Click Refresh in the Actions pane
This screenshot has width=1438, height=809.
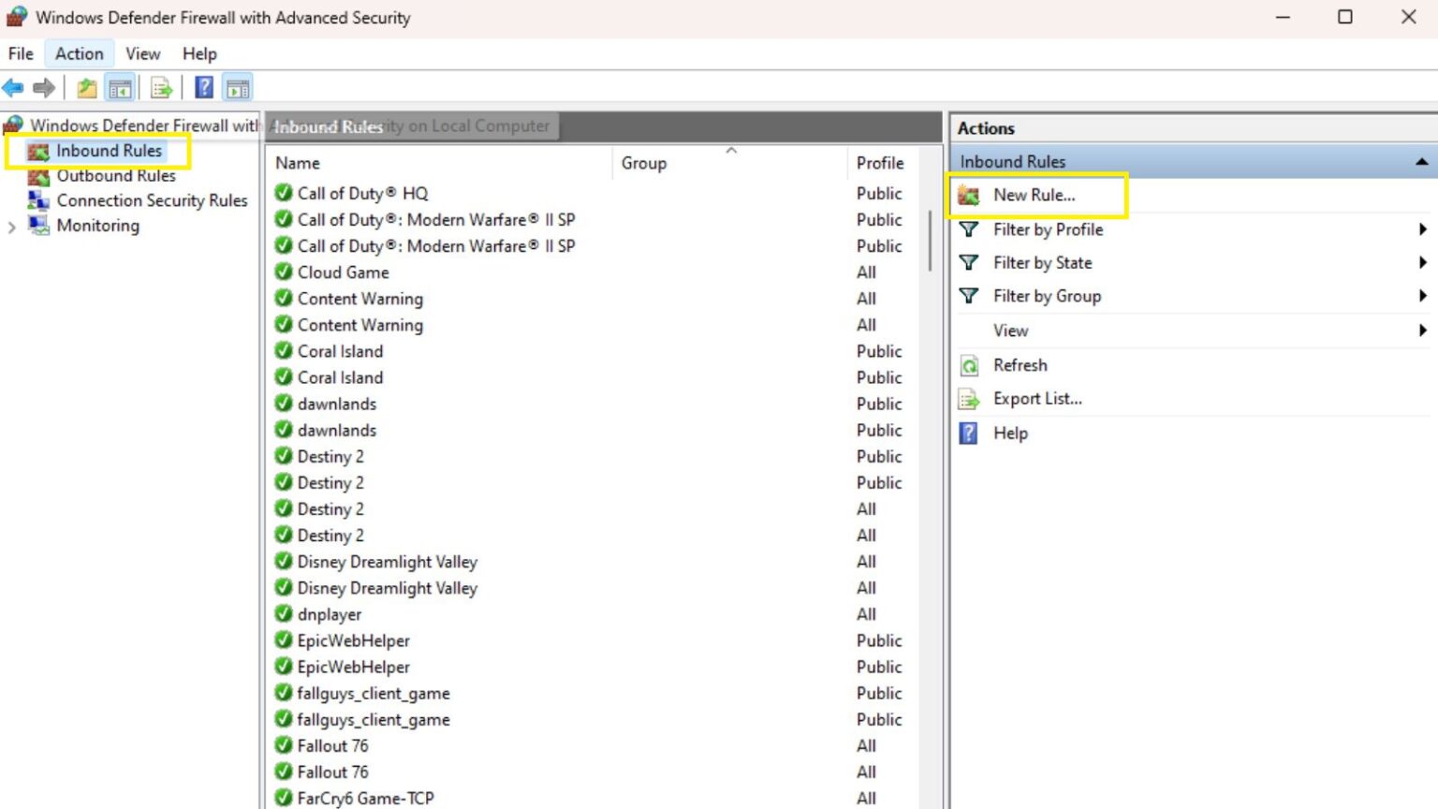[x=1020, y=365]
